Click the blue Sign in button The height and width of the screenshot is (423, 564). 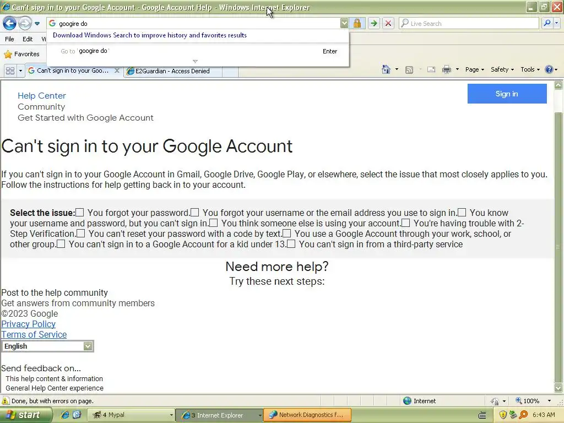click(507, 94)
